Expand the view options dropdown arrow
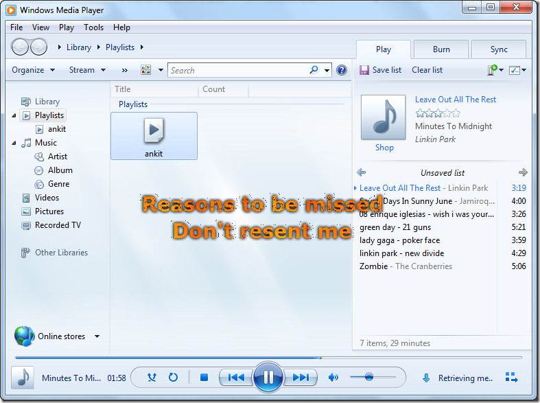 (161, 70)
